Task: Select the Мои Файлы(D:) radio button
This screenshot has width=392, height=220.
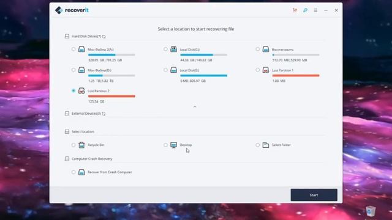Action: pyautogui.click(x=73, y=70)
